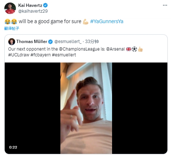Open the @Arsenal mention
Screen dimensions: 171x155
(115, 49)
